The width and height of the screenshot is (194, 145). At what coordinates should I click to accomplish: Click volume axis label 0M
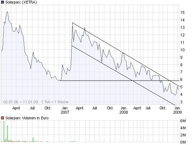[x=183, y=142]
